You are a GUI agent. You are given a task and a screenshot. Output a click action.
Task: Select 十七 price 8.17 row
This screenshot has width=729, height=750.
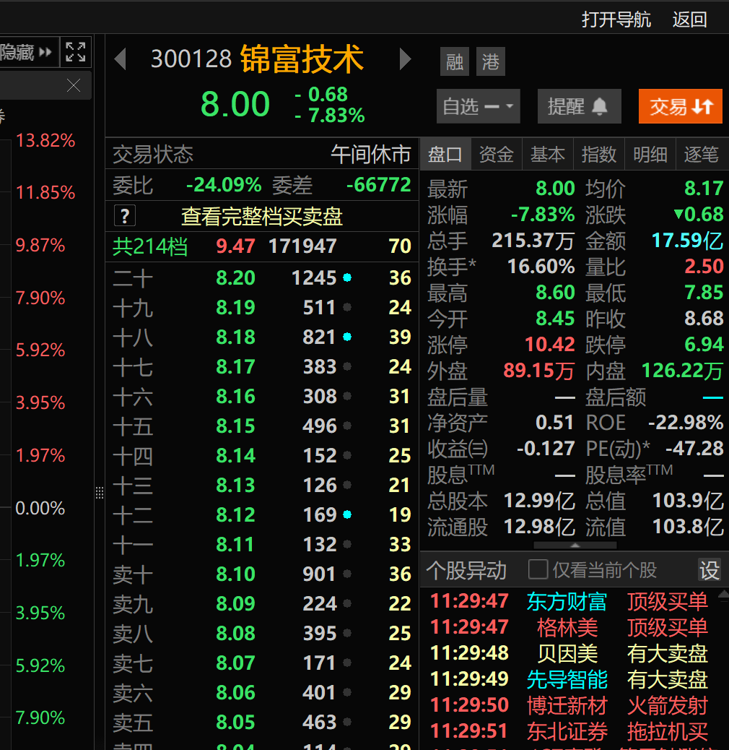[262, 367]
